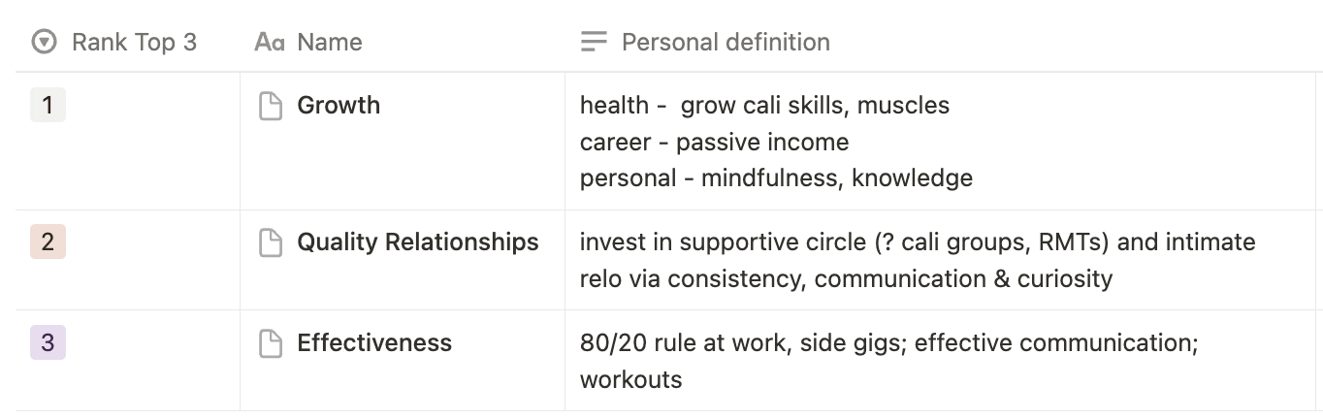Edit the 80/20 rule definition cell
Image resolution: width=1323 pixels, height=419 pixels.
(x=941, y=361)
